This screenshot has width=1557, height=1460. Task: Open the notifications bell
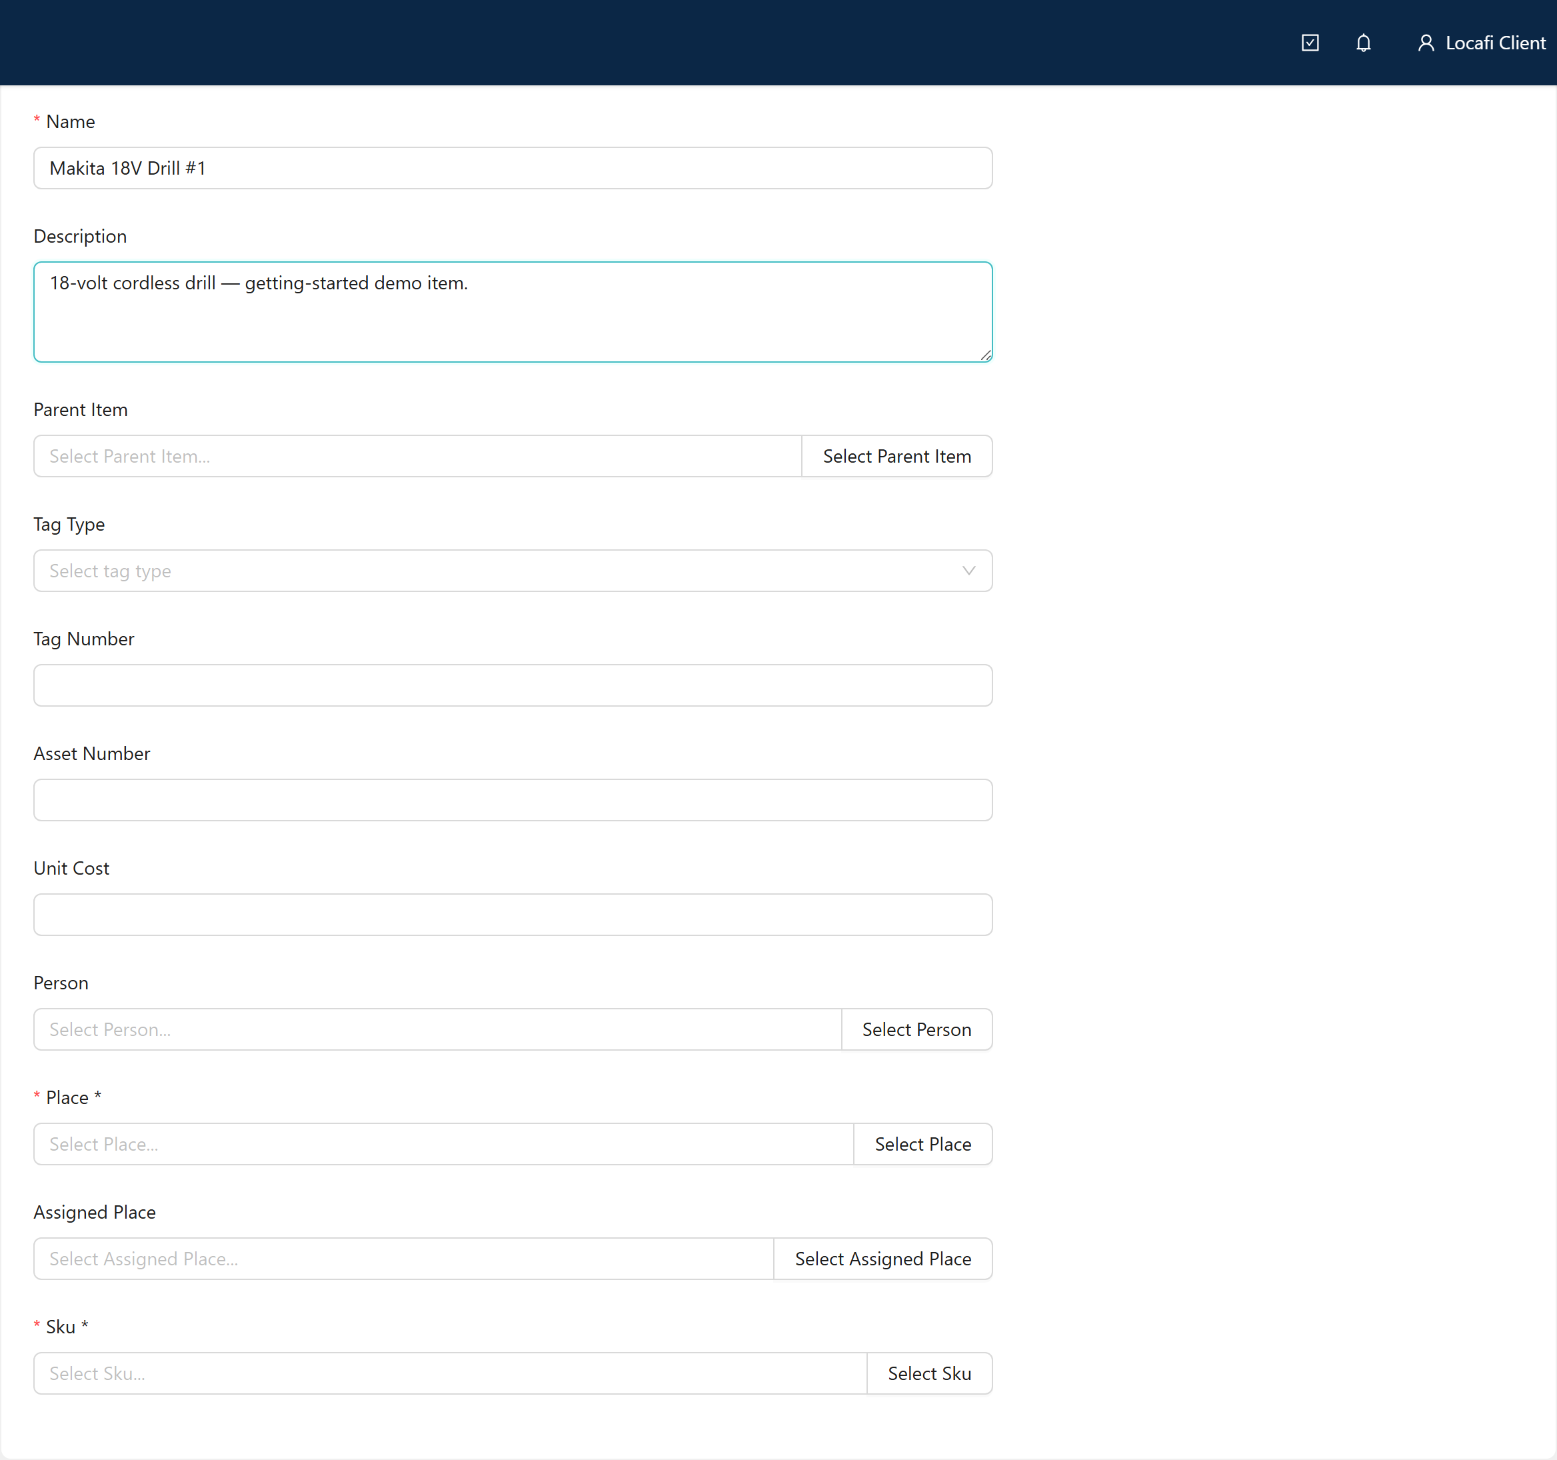tap(1363, 43)
